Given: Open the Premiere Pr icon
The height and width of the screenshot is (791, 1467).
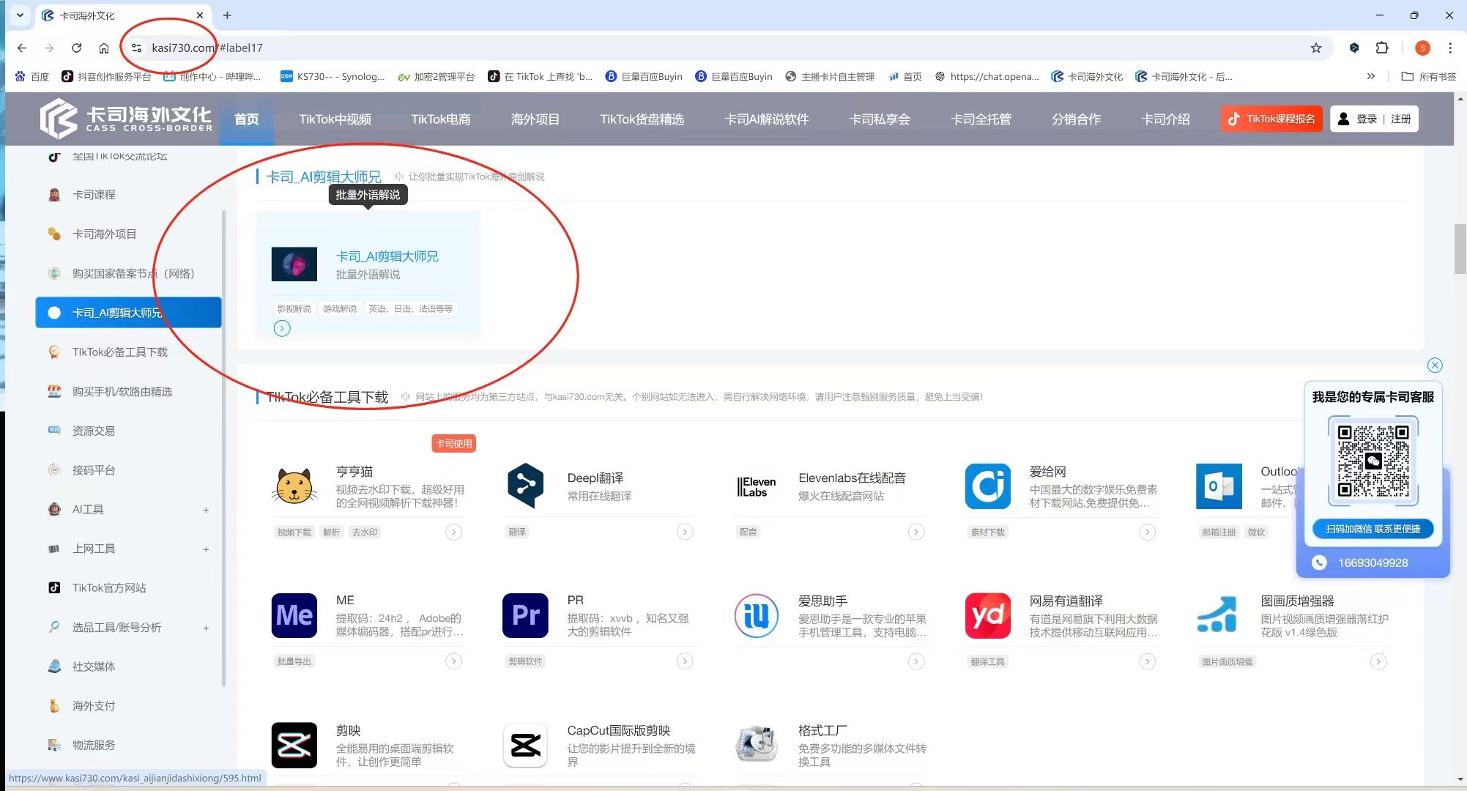Looking at the screenshot, I should click(x=525, y=615).
